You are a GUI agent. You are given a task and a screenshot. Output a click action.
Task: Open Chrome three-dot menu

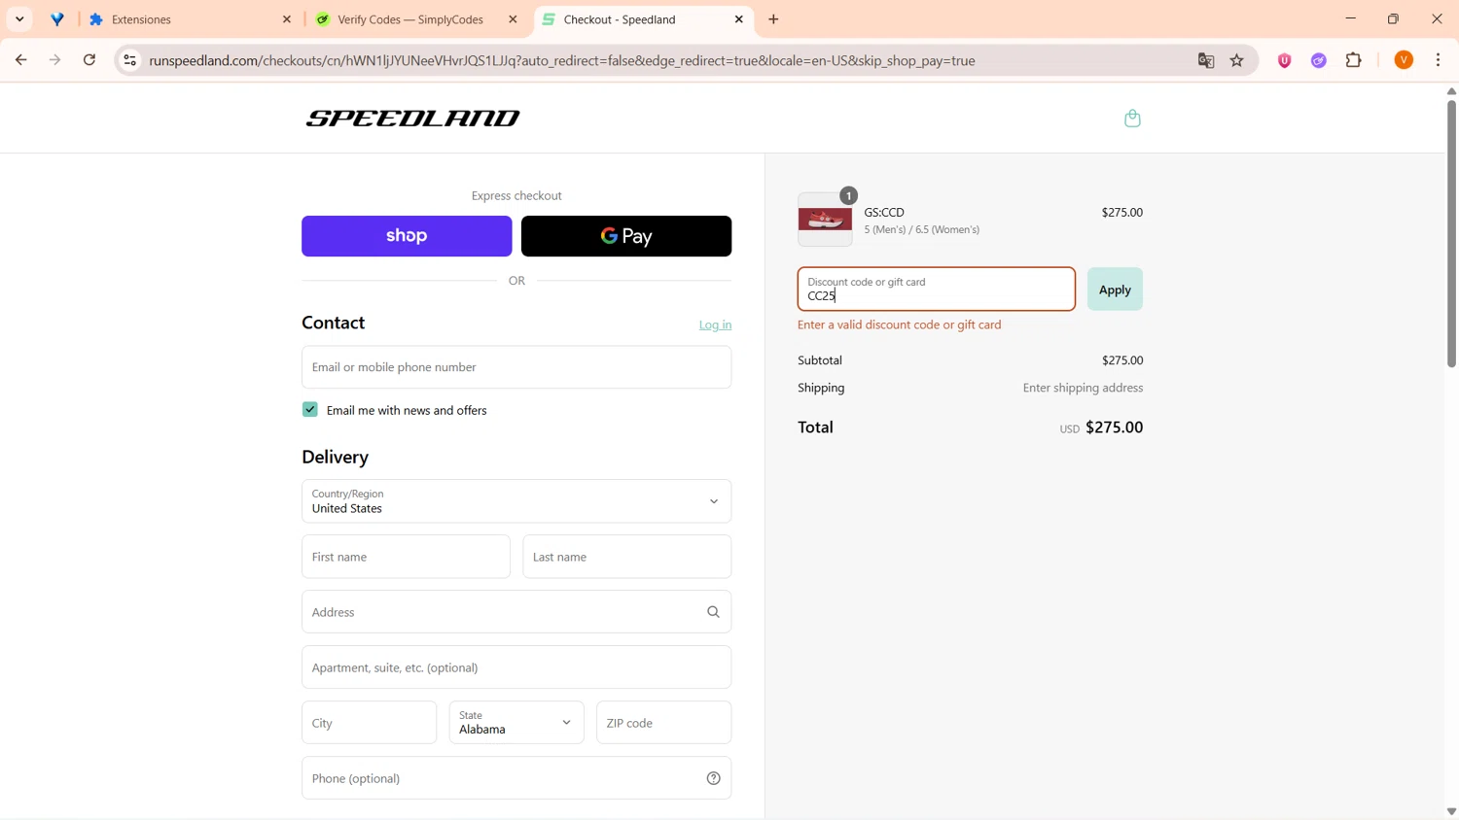click(1439, 60)
